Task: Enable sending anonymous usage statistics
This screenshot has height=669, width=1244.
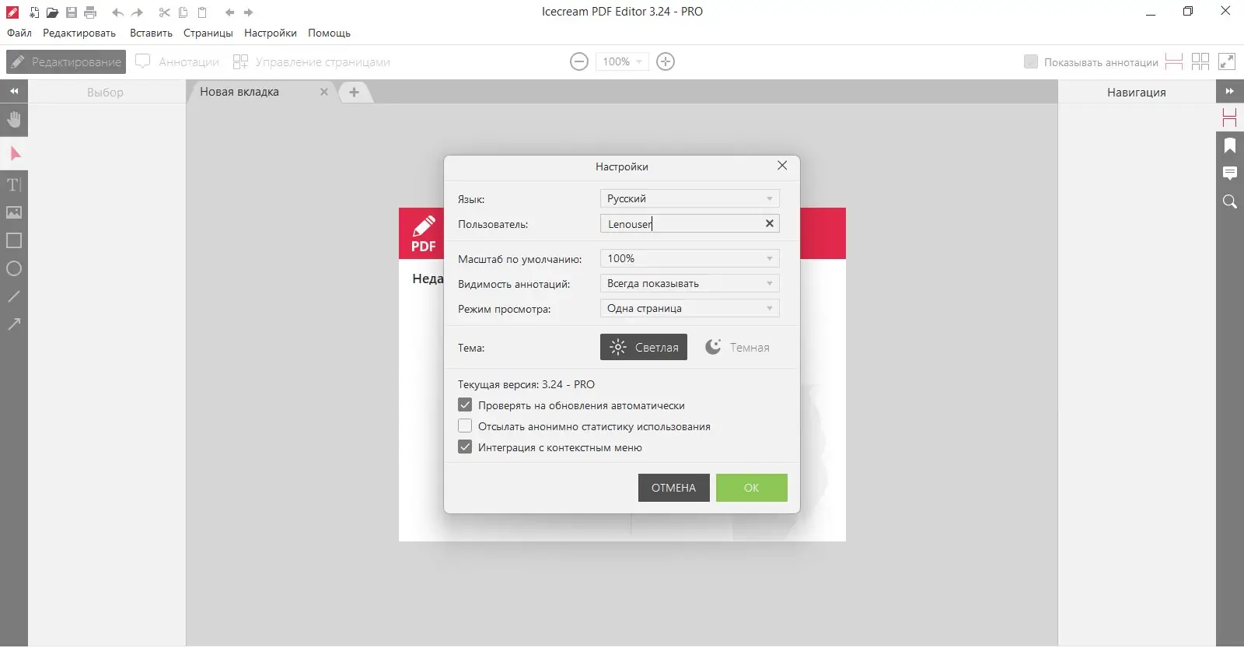Action: (x=465, y=426)
